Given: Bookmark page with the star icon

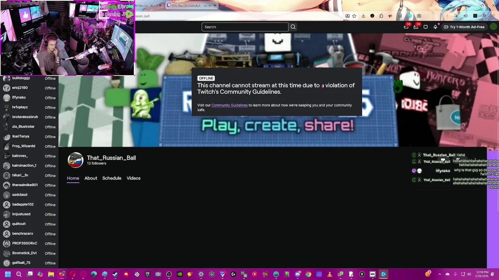Looking at the screenshot, I should pos(354,16).
